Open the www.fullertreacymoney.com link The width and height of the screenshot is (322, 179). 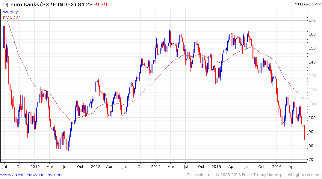coord(32,175)
